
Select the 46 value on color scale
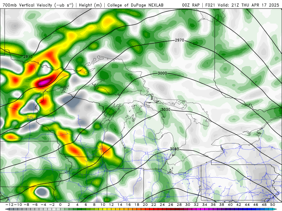(256, 205)
